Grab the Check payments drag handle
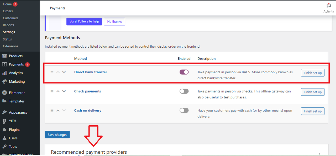 click(x=52, y=91)
